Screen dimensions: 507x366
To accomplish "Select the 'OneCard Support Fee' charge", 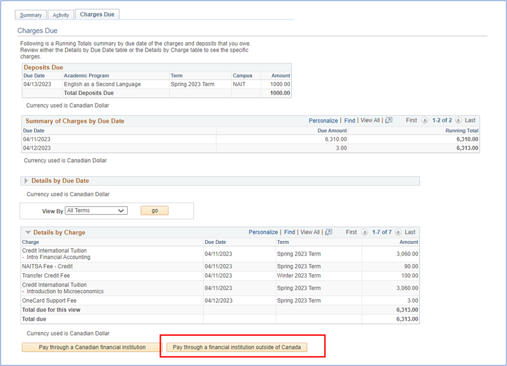I will coord(49,300).
